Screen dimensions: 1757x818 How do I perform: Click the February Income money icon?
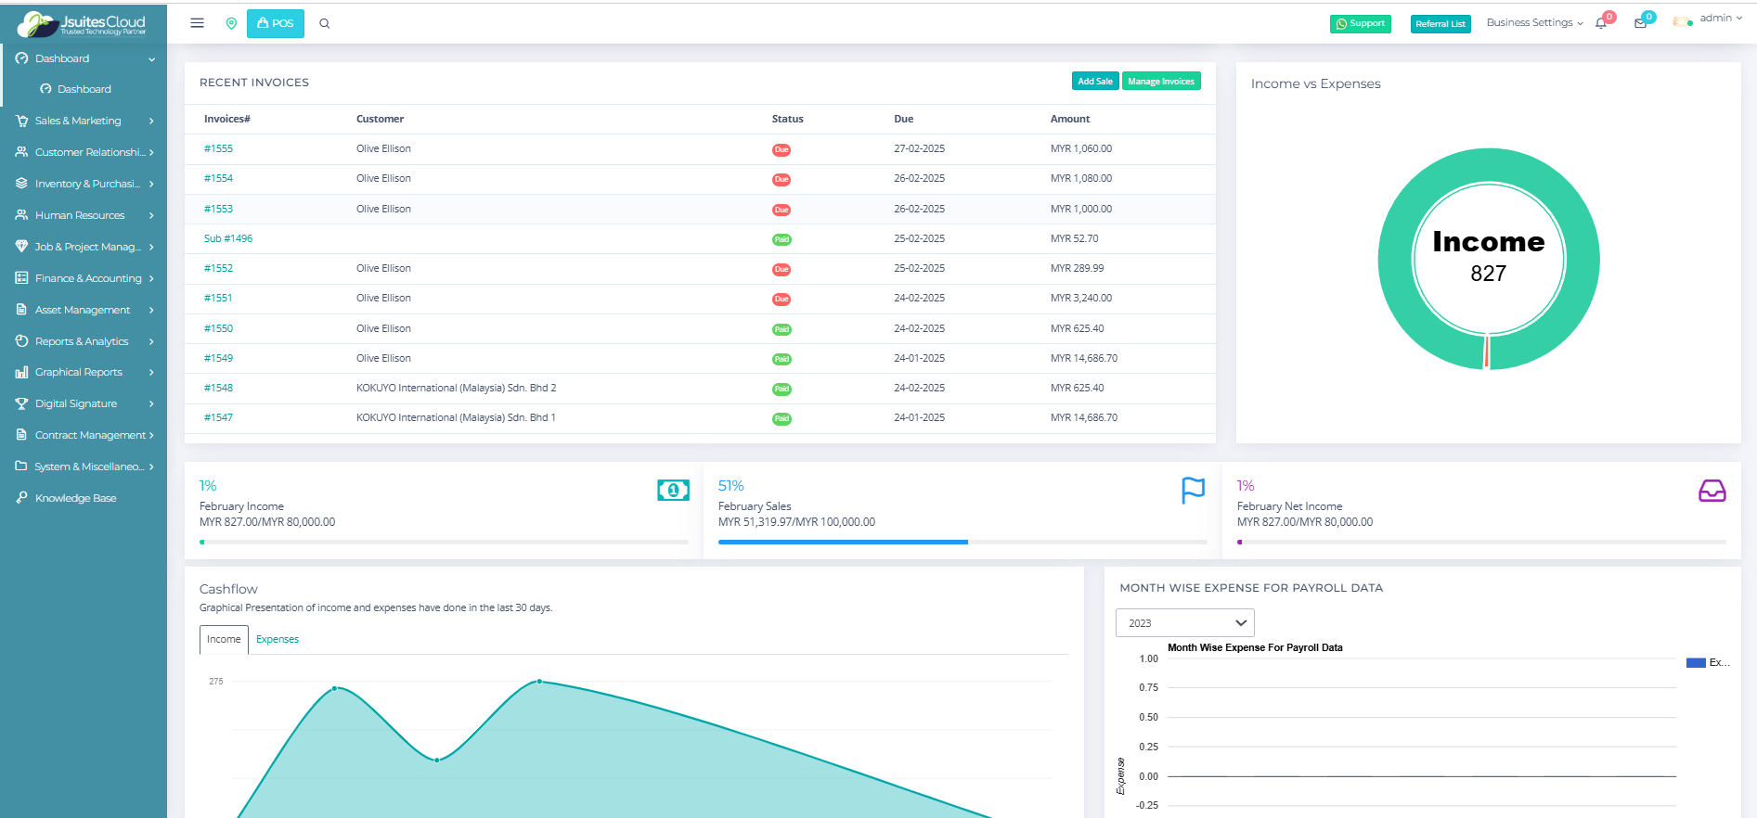pyautogui.click(x=673, y=490)
